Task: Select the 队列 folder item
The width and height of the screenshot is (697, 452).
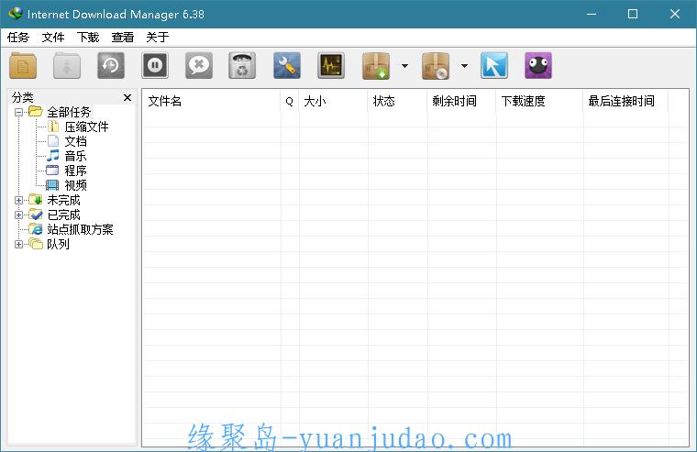Action: (58, 244)
